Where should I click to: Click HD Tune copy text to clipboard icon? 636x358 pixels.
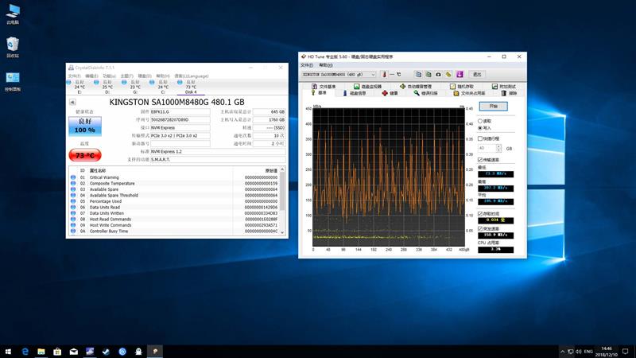coord(418,74)
